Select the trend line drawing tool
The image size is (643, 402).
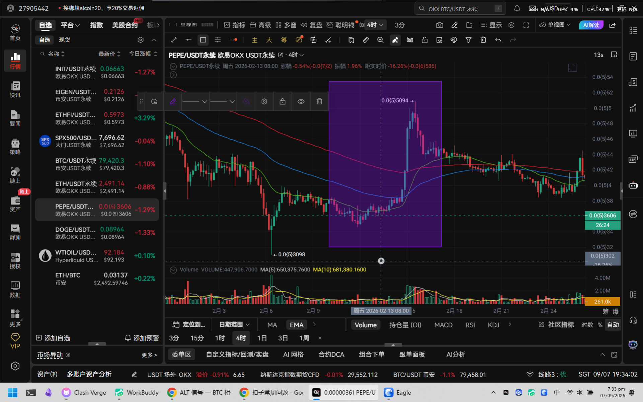pos(174,40)
